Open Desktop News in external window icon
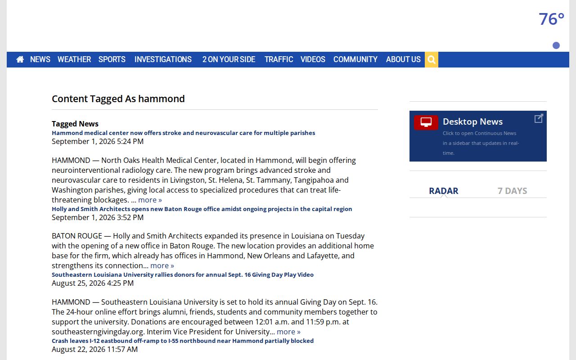Screen dimensions: 576x360 tap(539, 118)
